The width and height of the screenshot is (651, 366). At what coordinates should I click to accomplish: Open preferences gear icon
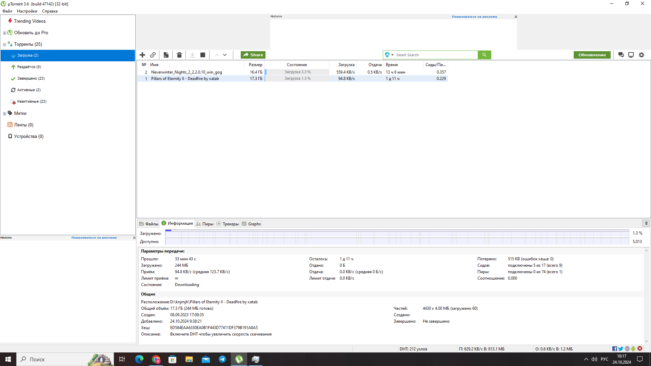pyautogui.click(x=642, y=55)
